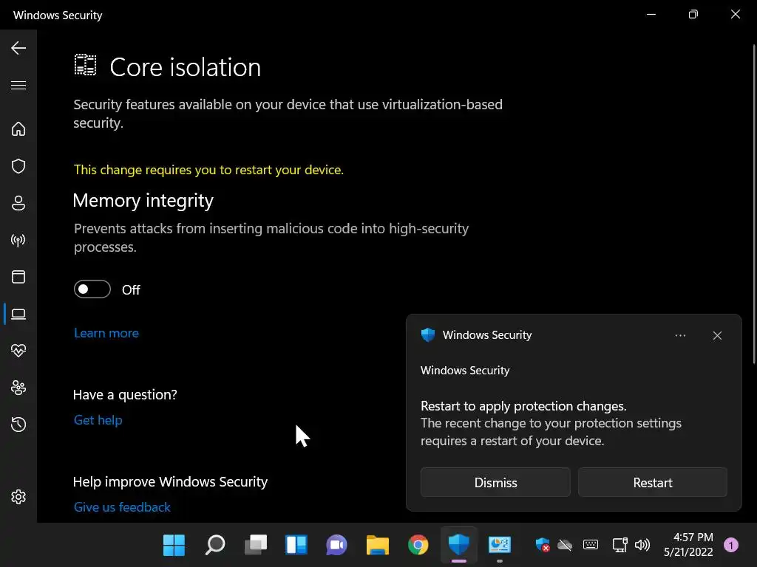
Task: Dismiss the restart notification
Action: pyautogui.click(x=495, y=482)
